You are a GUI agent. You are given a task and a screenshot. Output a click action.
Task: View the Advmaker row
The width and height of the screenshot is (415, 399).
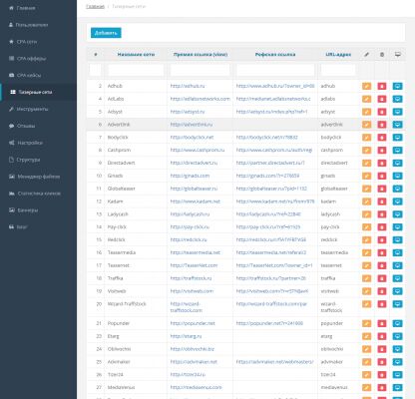click(x=397, y=362)
